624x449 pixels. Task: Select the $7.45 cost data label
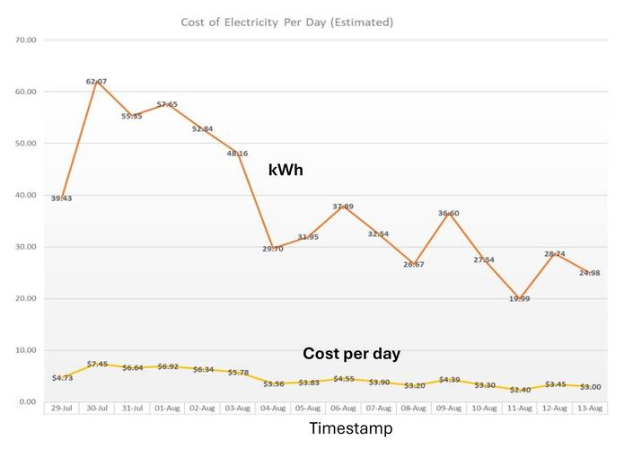tap(97, 364)
